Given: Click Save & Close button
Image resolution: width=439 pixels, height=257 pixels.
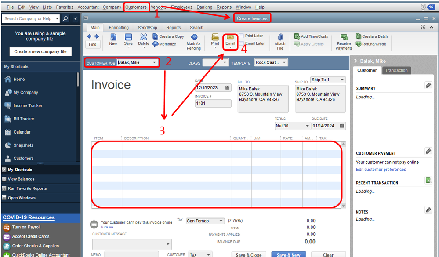Looking at the screenshot, I should (x=249, y=255).
